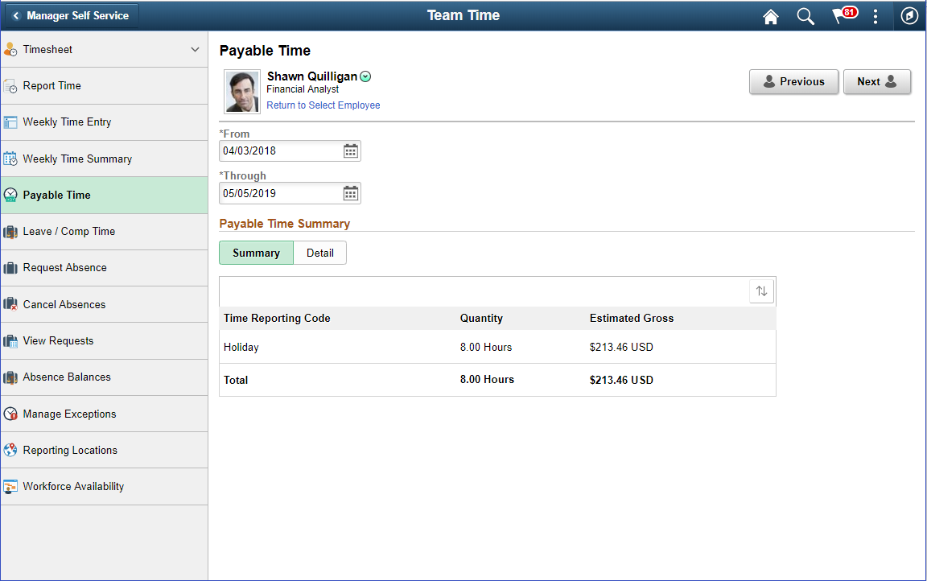This screenshot has width=927, height=581.
Task: Click the Quantity column header
Action: (x=481, y=318)
